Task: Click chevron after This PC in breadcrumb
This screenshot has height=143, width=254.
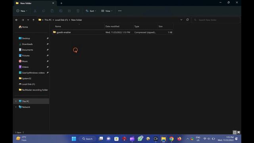Action: point(53,20)
